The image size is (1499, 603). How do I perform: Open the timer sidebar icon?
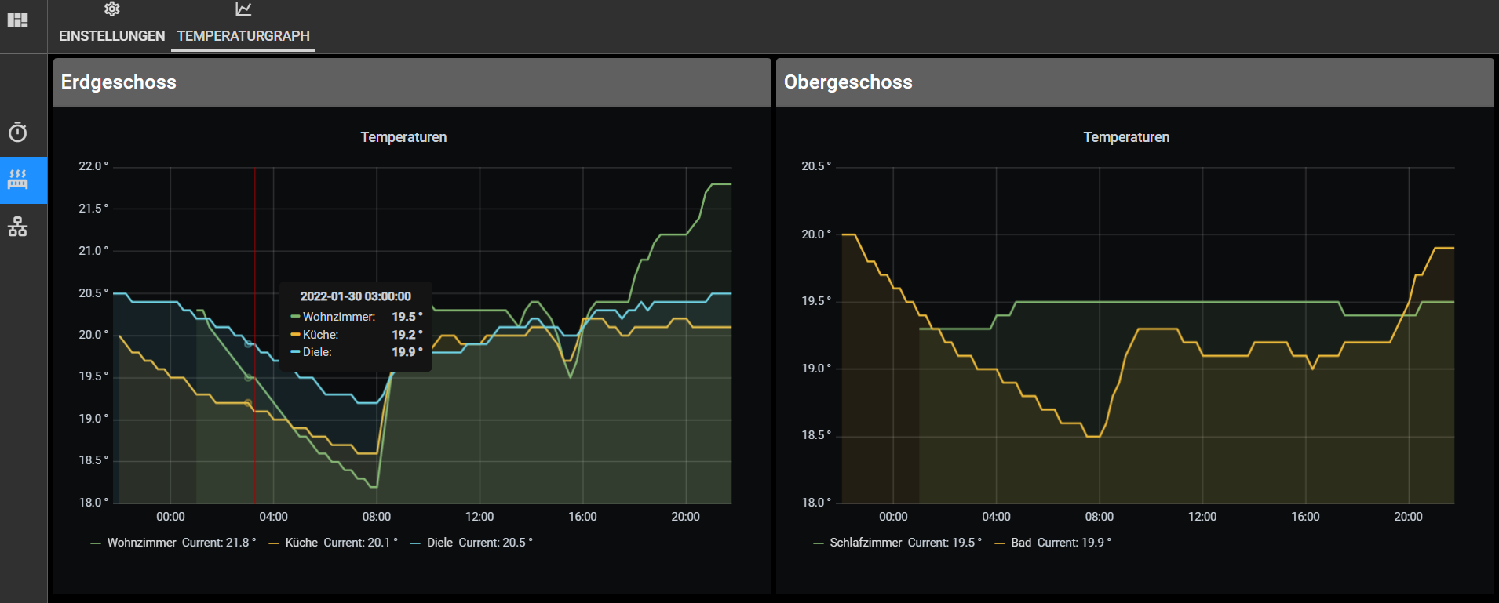(x=18, y=132)
